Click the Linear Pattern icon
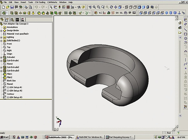The height and width of the screenshot is (140, 188). (x=66, y=13)
